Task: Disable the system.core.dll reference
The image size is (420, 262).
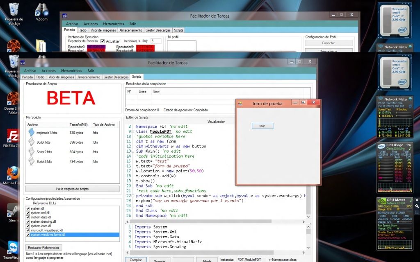Action: coord(28,226)
